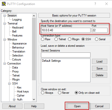Click the Help button
Screen dimensions: 112x110
tap(34, 106)
